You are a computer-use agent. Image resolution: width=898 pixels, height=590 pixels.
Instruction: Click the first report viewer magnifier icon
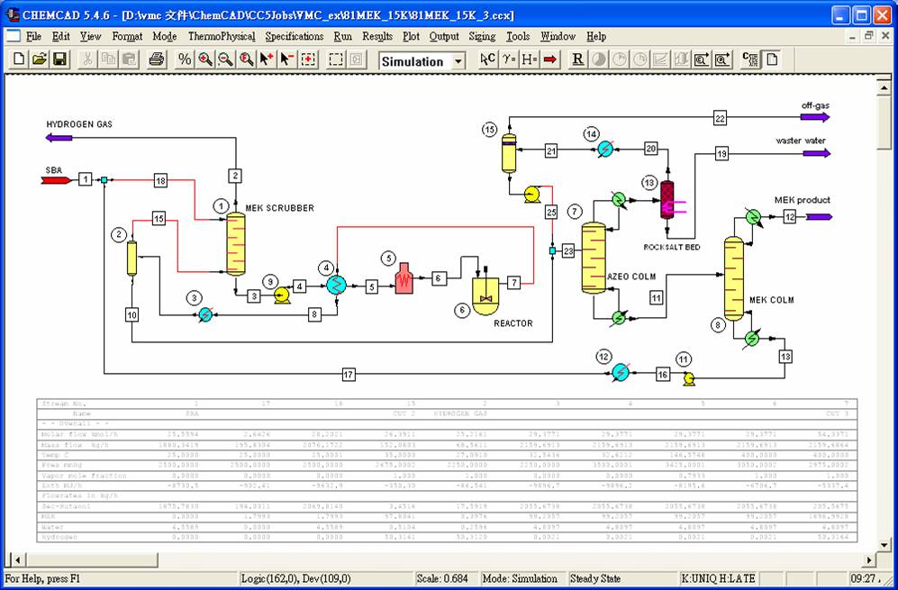(702, 59)
